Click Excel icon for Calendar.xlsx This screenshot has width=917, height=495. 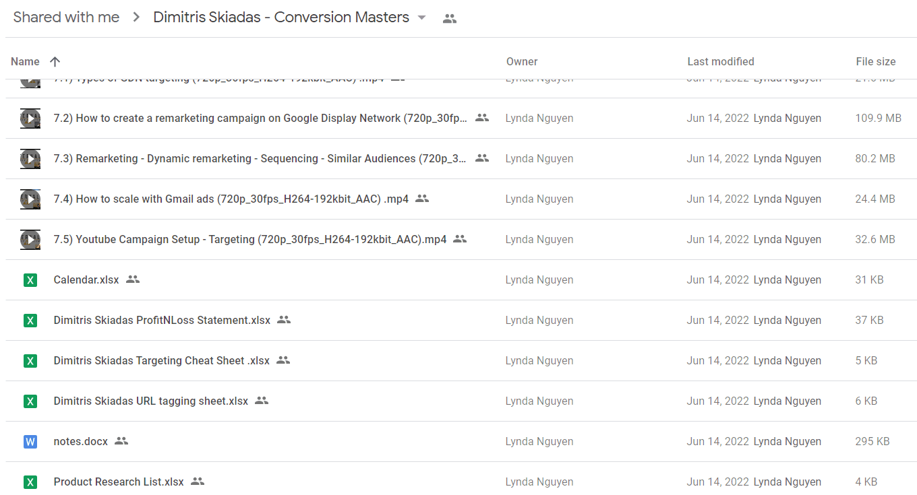(30, 280)
